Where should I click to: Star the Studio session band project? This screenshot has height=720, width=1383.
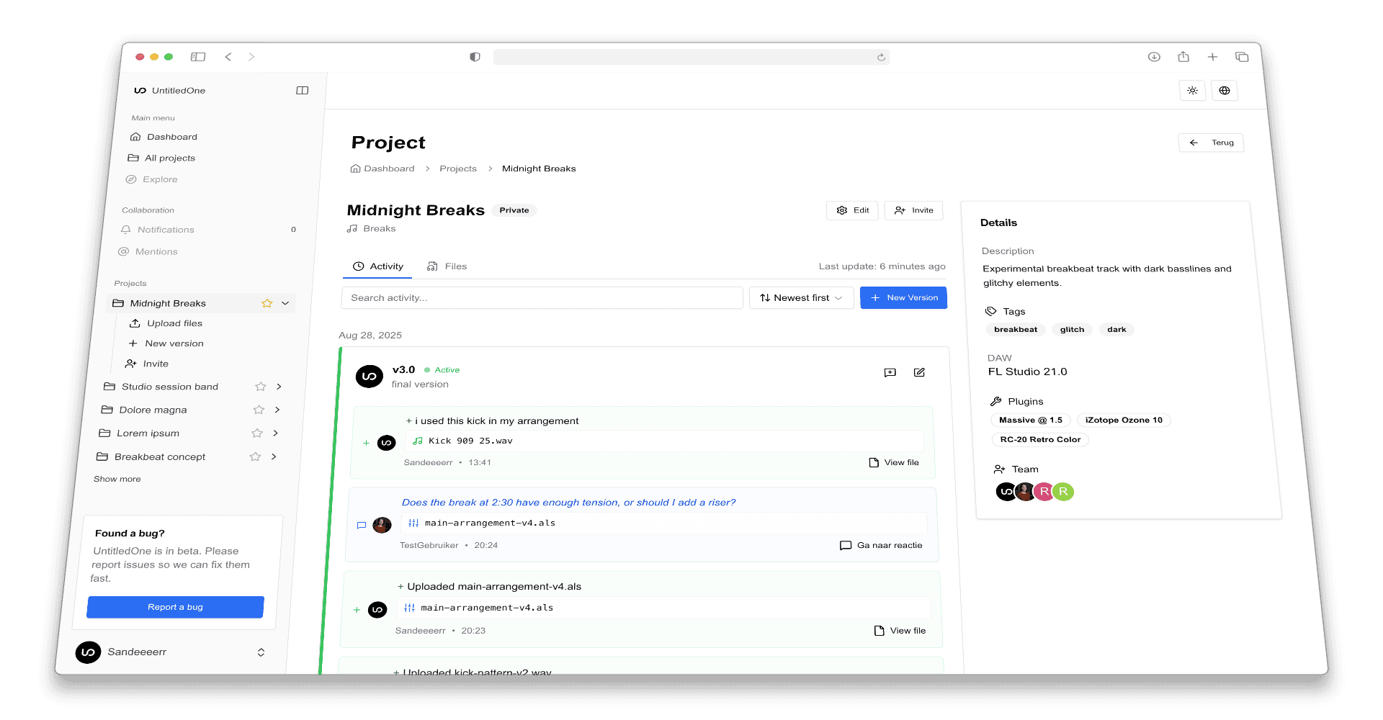click(260, 387)
